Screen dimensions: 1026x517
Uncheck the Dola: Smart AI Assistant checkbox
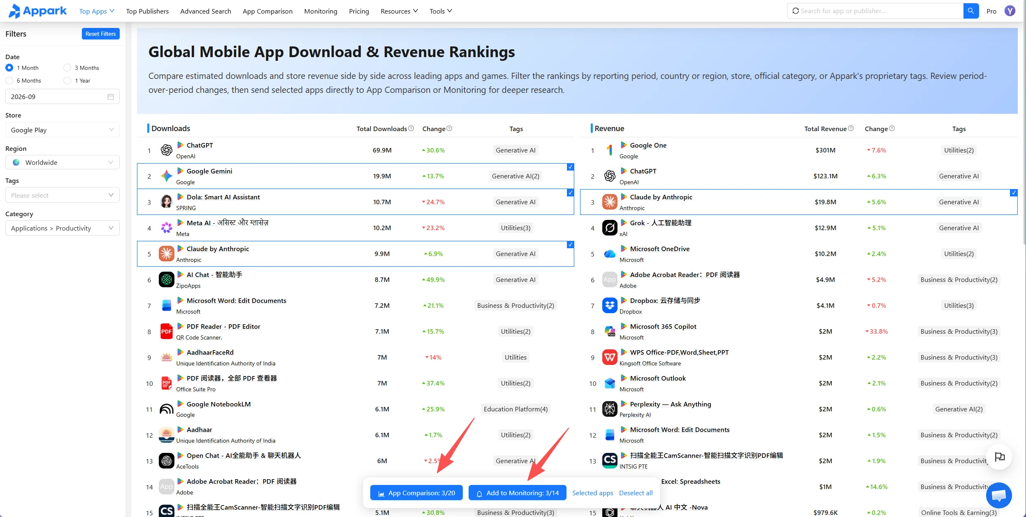coord(570,193)
